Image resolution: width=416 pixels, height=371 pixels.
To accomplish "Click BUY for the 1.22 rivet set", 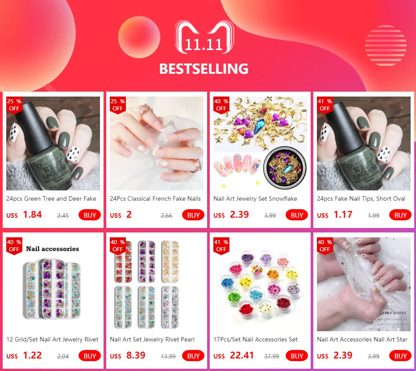I will (90, 356).
